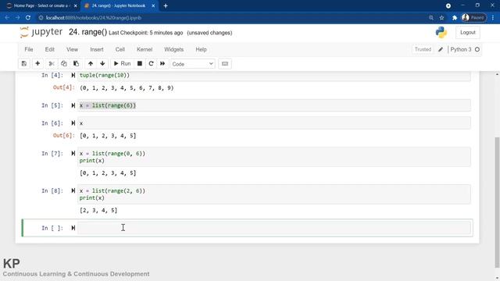Click the notebook vertical scrollbar
500x281 pixels.
(x=497, y=202)
